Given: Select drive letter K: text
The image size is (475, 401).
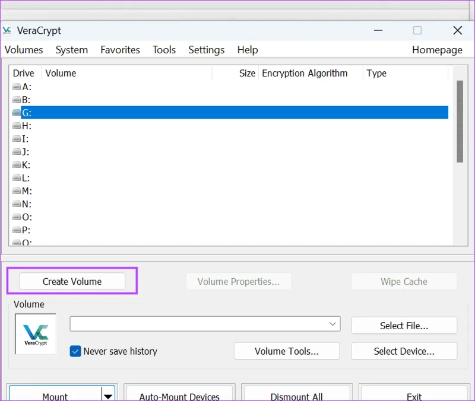Looking at the screenshot, I should click(x=26, y=165).
